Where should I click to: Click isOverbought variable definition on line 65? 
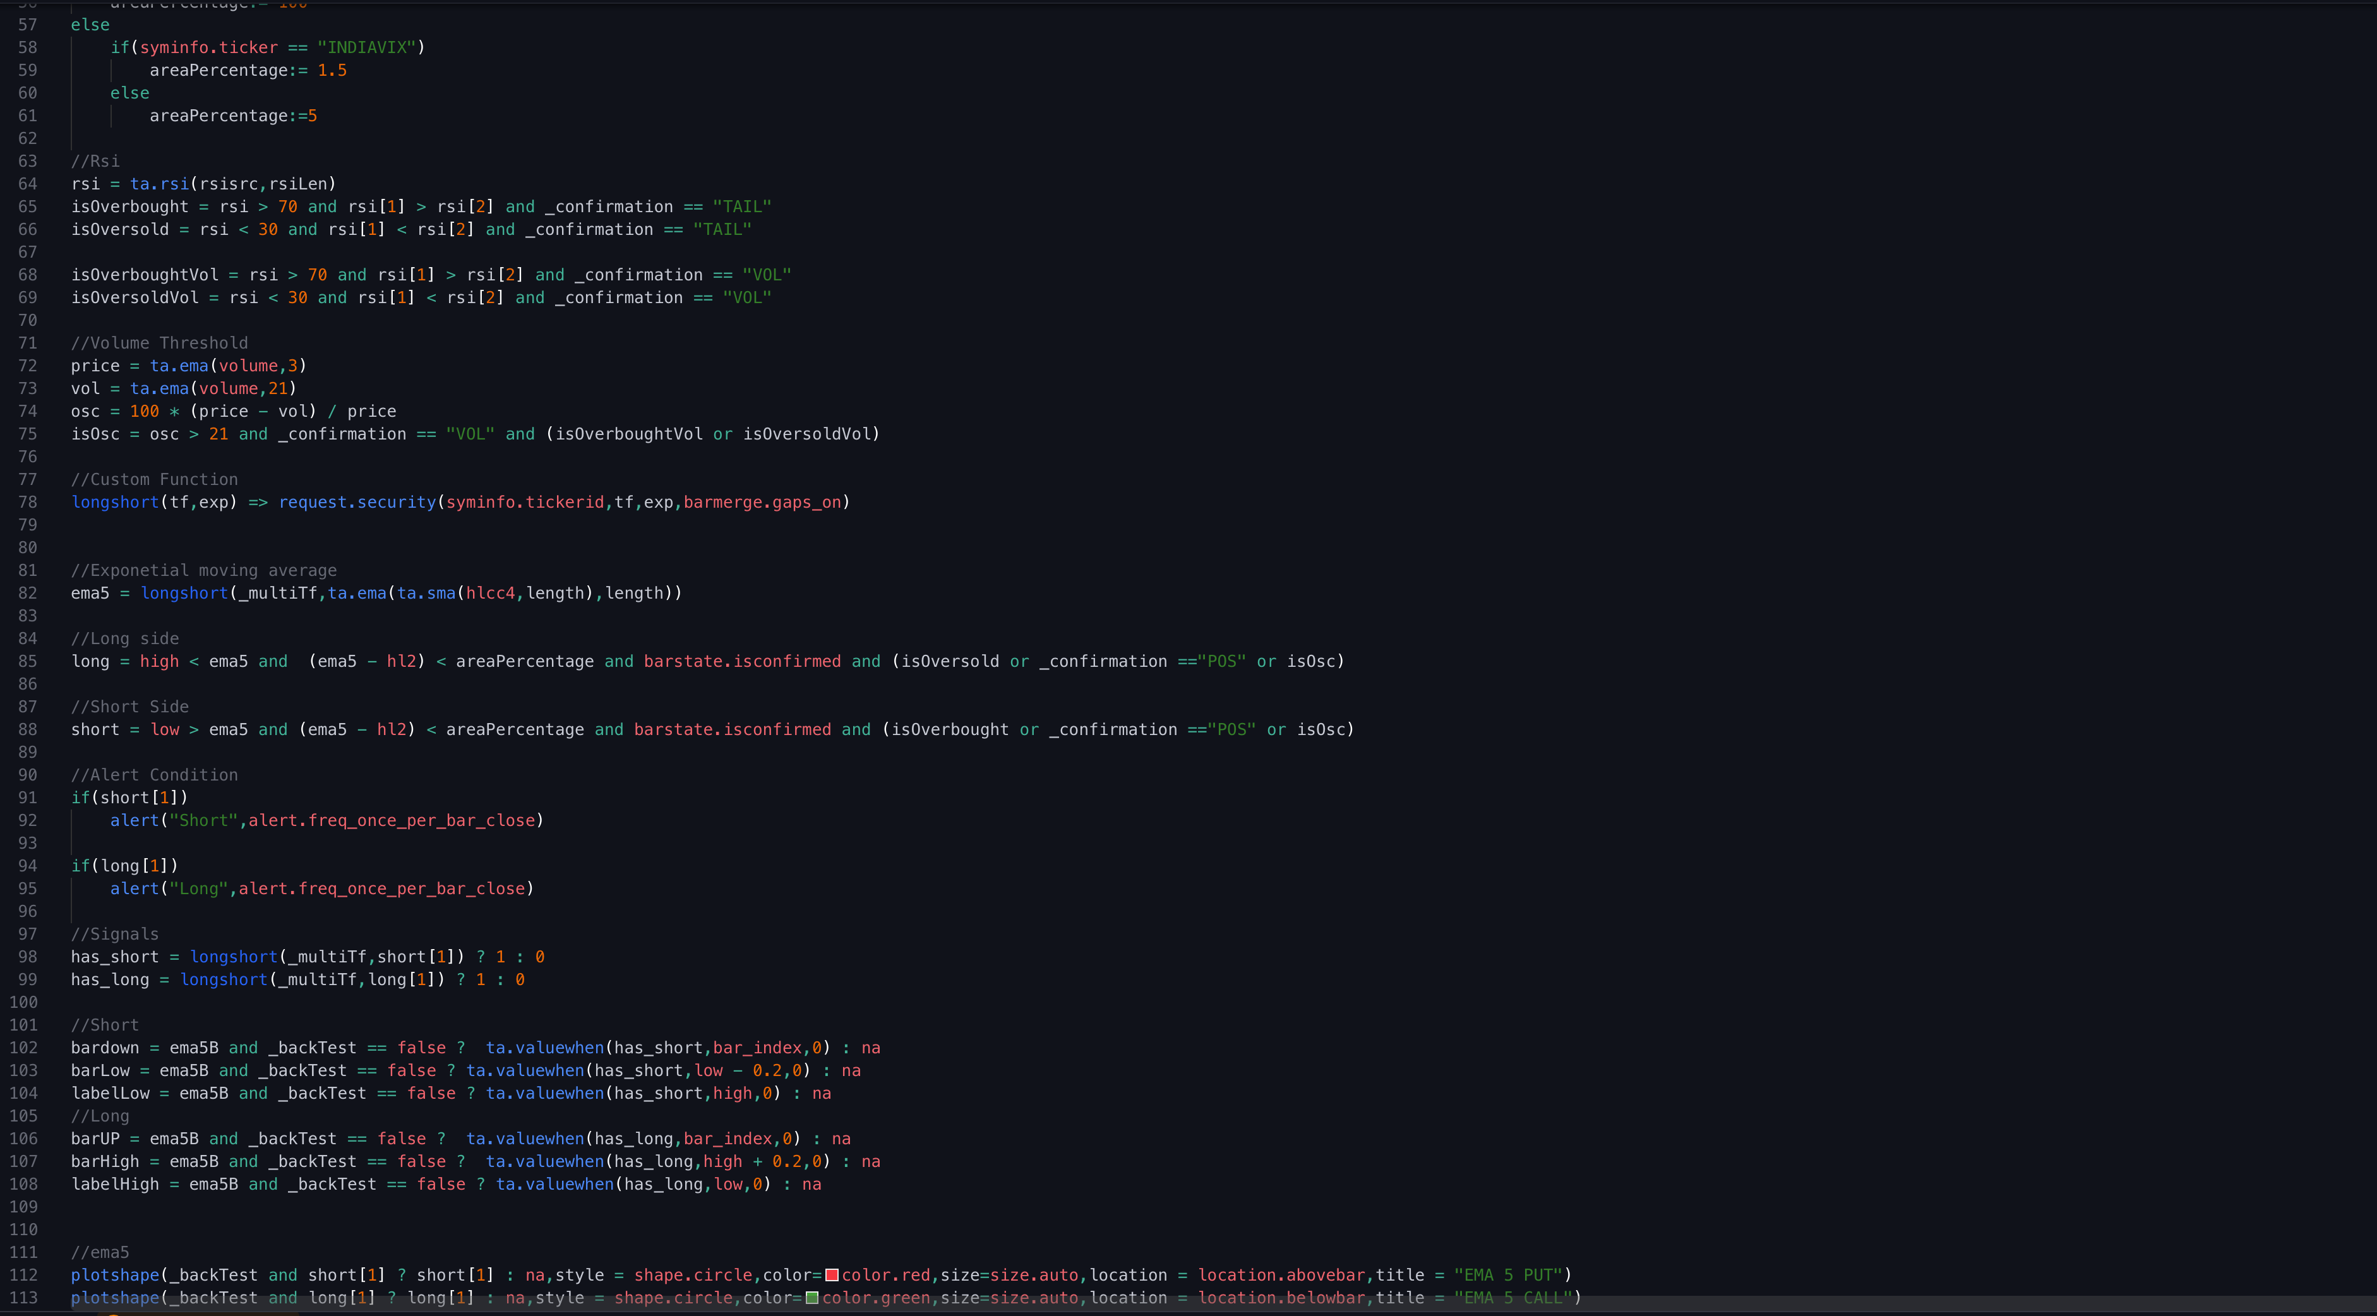[x=130, y=206]
